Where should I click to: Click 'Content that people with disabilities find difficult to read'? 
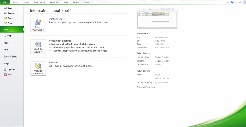tap(80, 51)
